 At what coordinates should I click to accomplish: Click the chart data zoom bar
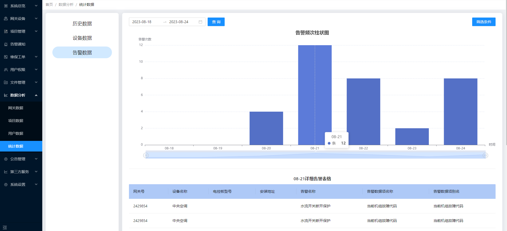(x=316, y=155)
